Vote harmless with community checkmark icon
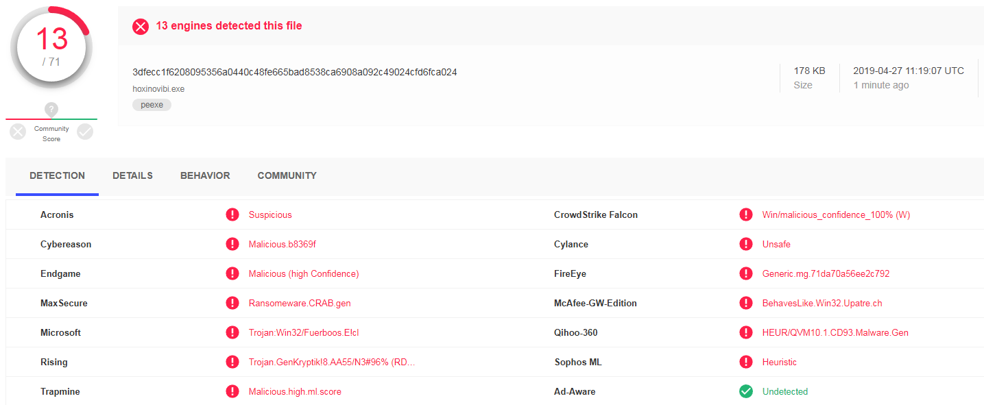This screenshot has height=405, width=984. click(x=85, y=132)
